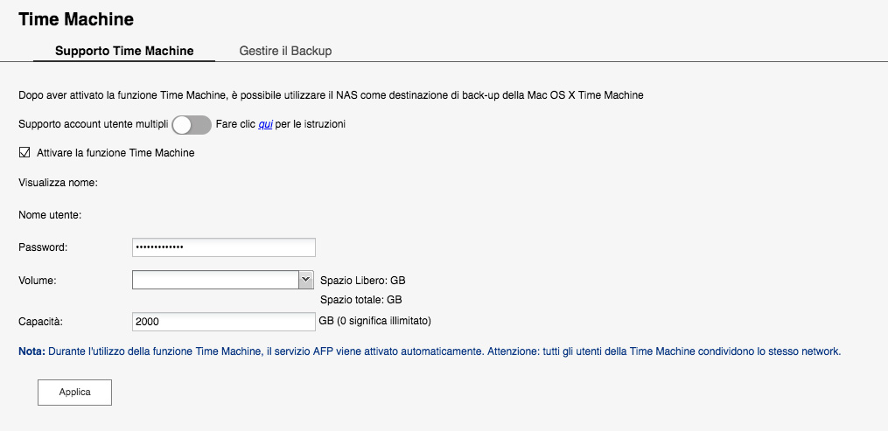Switch to the Supporto Time Machine tab
The height and width of the screenshot is (431, 888).
coord(124,51)
